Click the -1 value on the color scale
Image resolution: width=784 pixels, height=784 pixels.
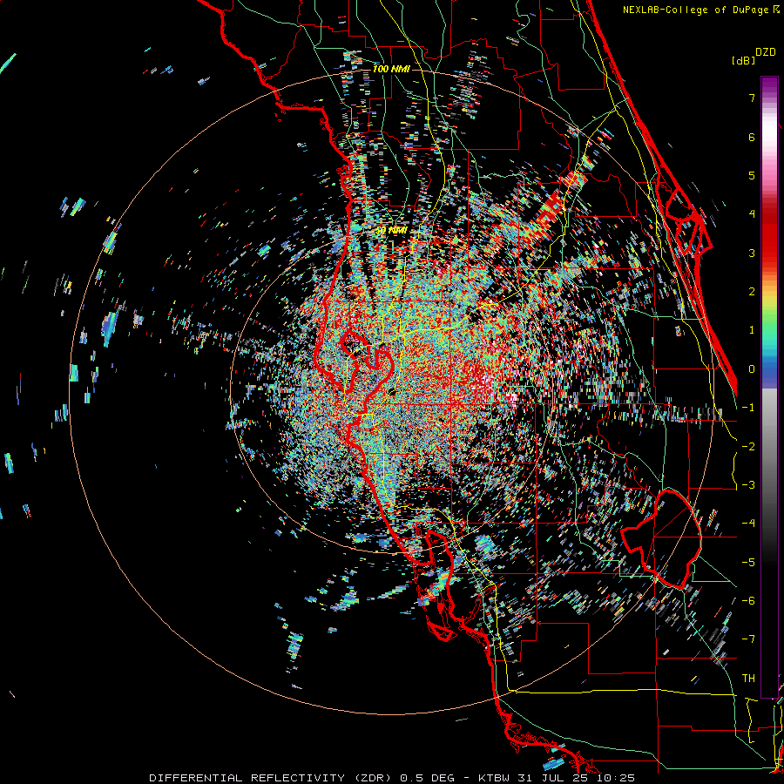pos(748,408)
